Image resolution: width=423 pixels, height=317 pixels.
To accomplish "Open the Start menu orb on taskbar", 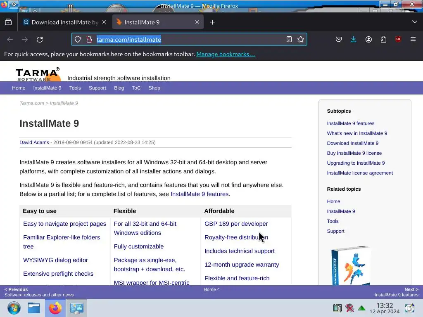I will tap(14, 308).
